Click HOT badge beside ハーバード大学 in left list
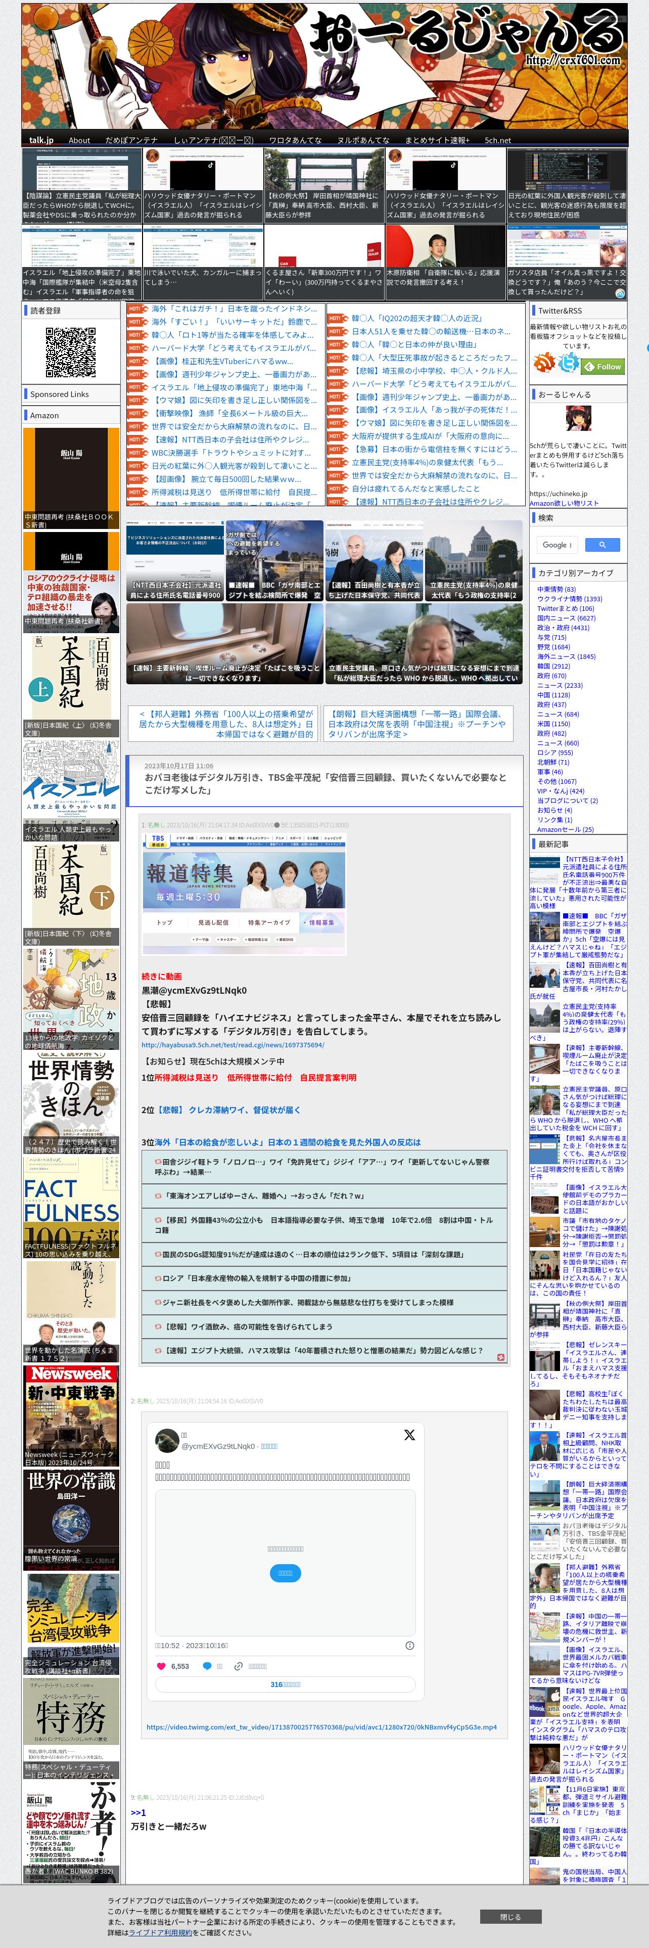Image resolution: width=649 pixels, height=1948 pixels. [x=137, y=348]
